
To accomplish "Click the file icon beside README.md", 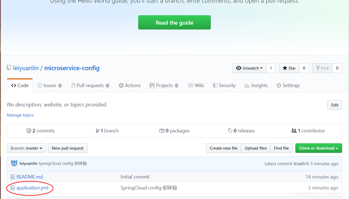I will [13, 177].
